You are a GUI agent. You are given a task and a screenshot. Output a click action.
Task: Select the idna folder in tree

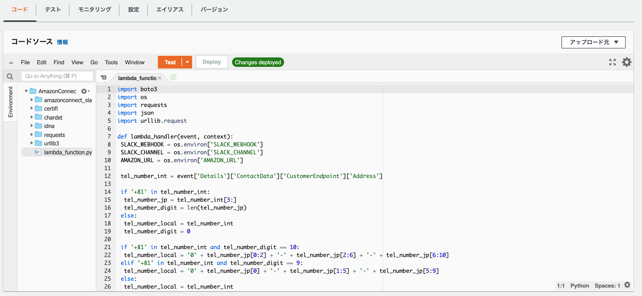click(49, 126)
